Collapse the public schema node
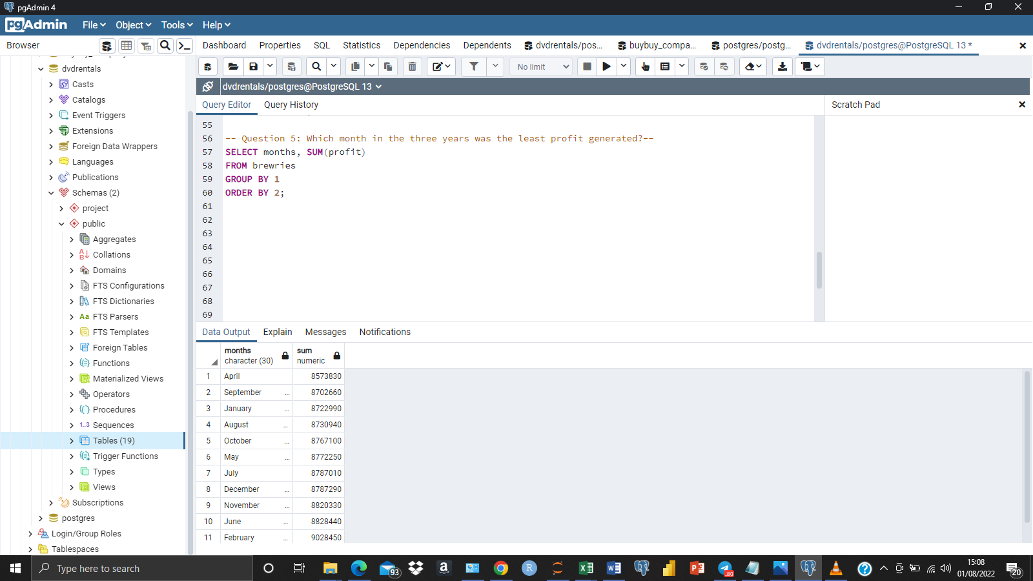Screen dimensions: 1033x581 (61, 223)
